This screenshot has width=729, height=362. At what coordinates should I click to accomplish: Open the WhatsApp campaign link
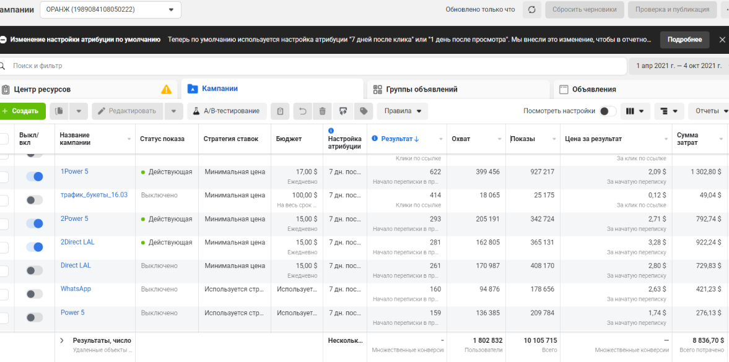[x=76, y=288]
